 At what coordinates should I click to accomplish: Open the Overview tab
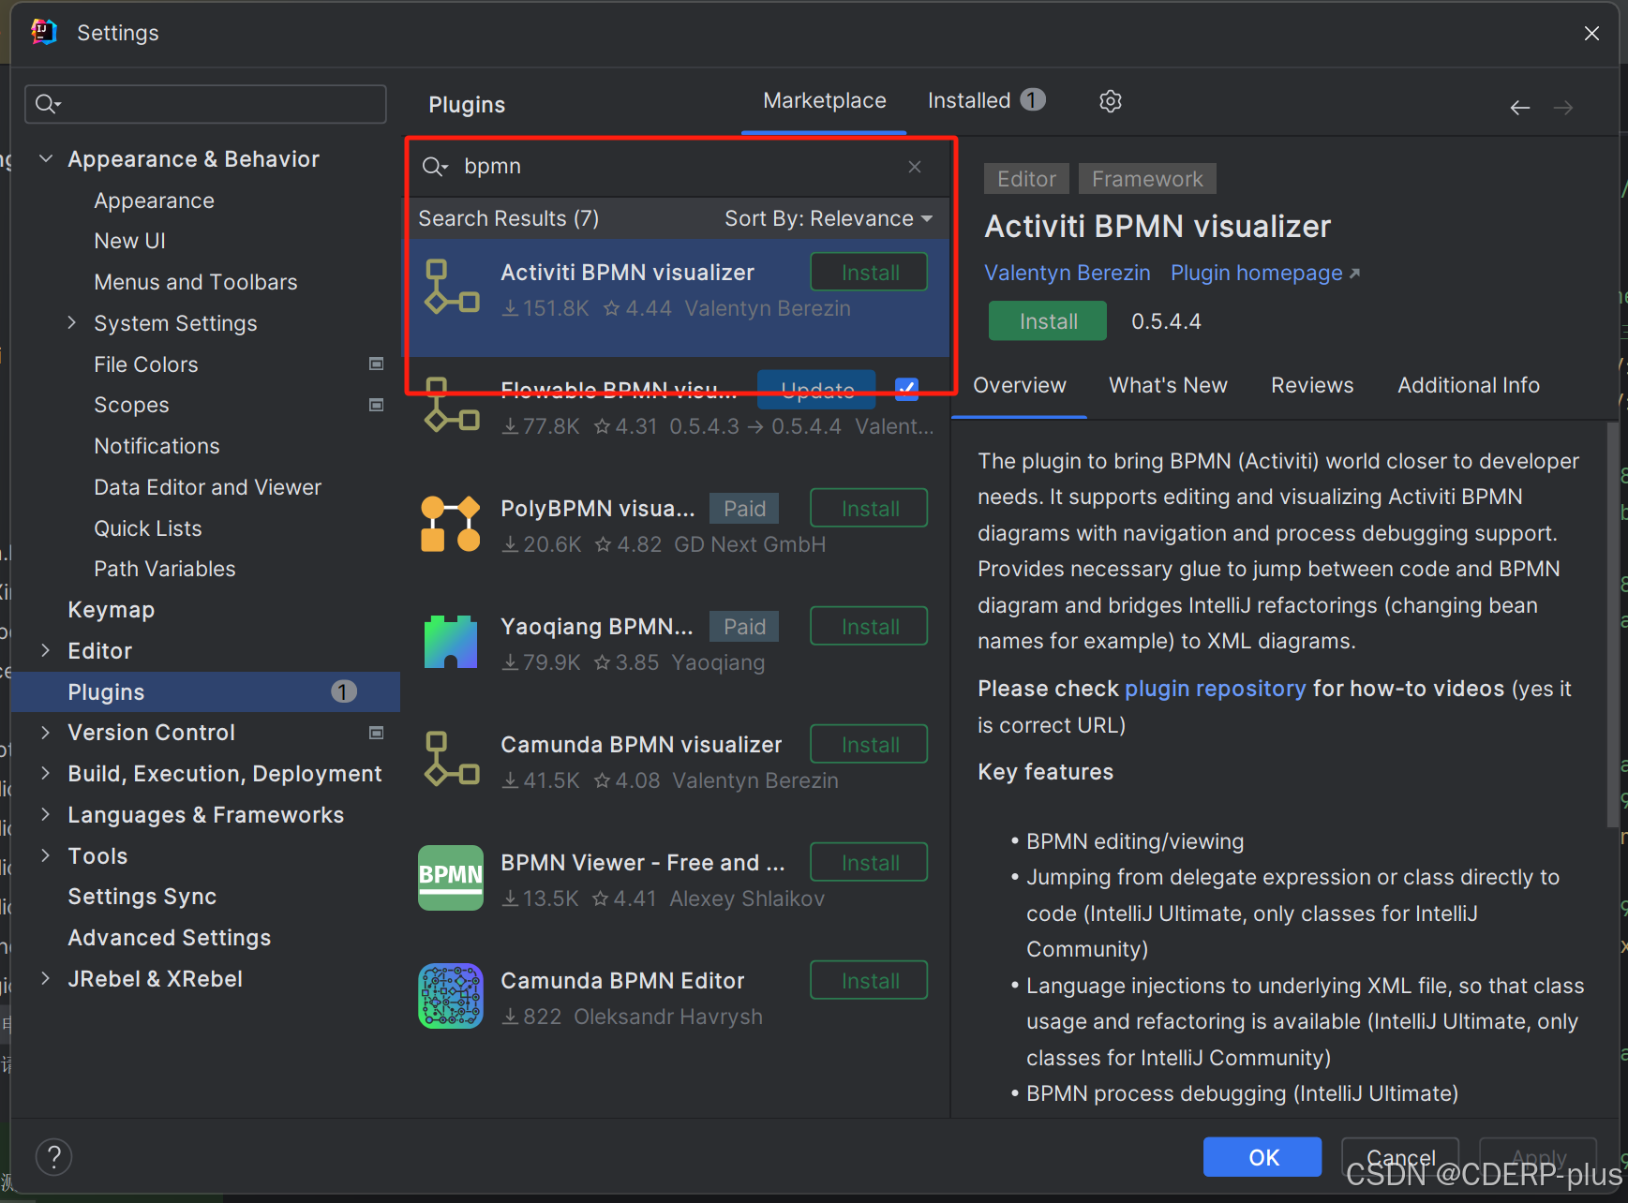click(1020, 385)
